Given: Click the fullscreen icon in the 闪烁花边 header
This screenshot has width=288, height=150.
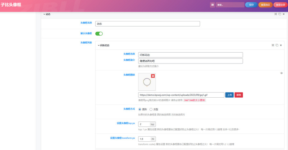Looking at the screenshot, I should [x=273, y=45].
